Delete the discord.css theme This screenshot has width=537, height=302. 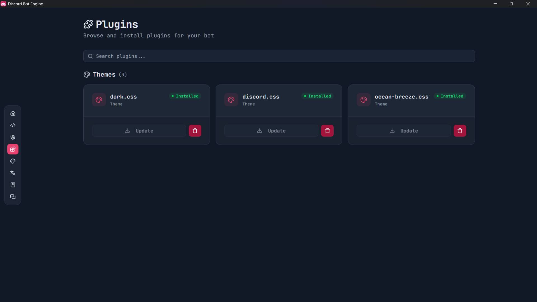[x=327, y=131]
